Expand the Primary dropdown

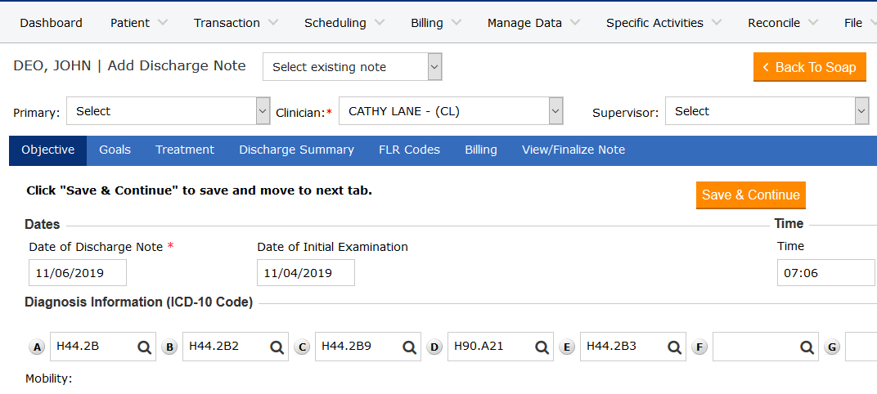(x=168, y=111)
